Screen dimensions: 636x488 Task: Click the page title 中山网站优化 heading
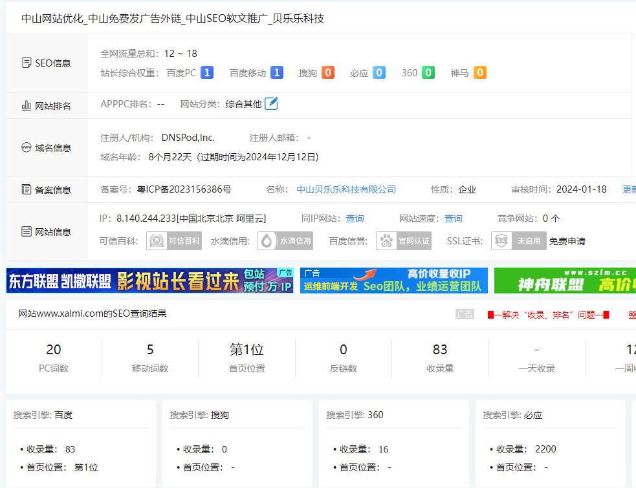coord(173,19)
